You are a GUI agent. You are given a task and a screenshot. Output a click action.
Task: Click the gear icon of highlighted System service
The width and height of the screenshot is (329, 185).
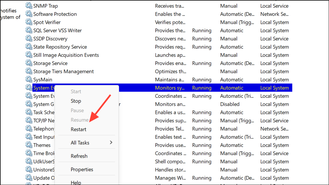29,87
